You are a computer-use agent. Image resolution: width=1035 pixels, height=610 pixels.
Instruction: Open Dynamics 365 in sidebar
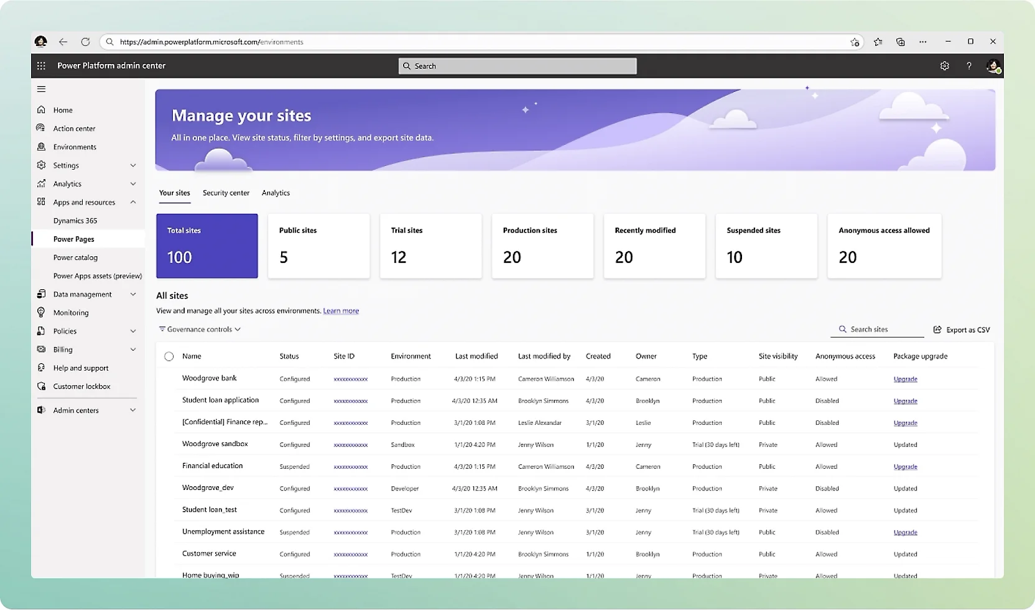point(75,220)
